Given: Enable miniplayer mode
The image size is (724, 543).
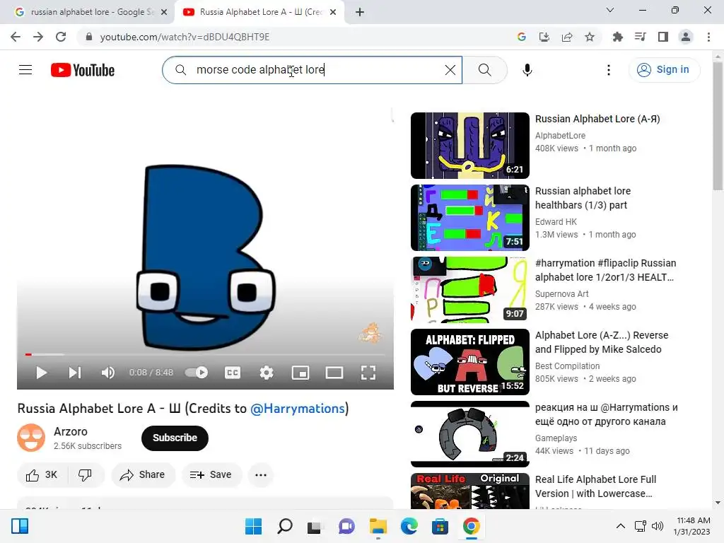Looking at the screenshot, I should coord(300,373).
